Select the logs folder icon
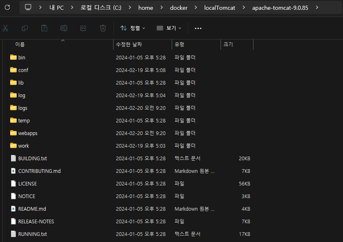343x242 pixels. pos(13,108)
